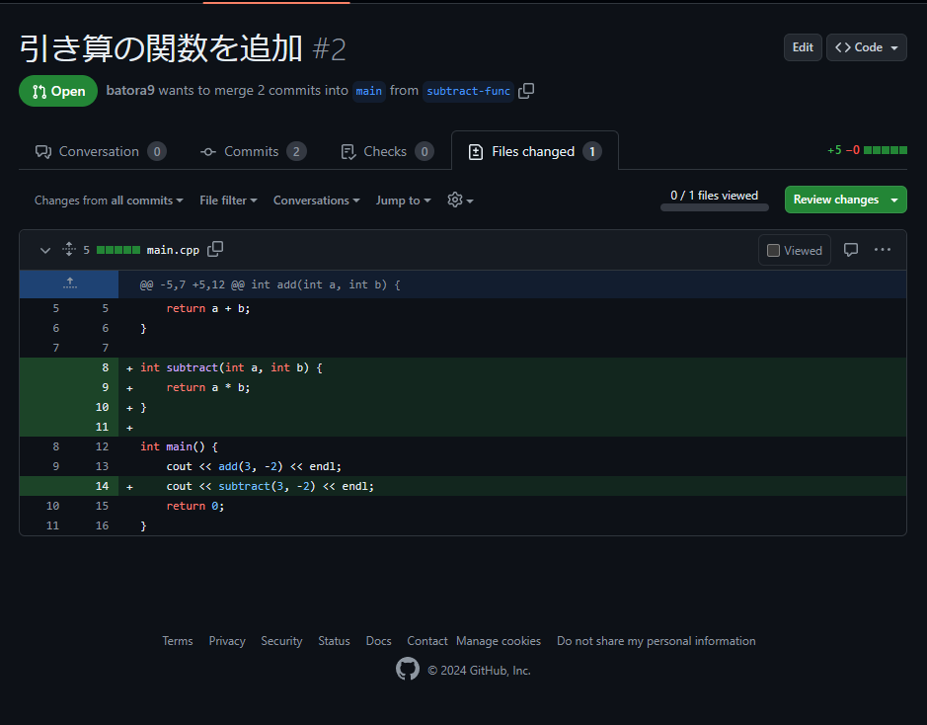Collapse the main.cpp file diff
The height and width of the screenshot is (725, 927).
(x=44, y=250)
